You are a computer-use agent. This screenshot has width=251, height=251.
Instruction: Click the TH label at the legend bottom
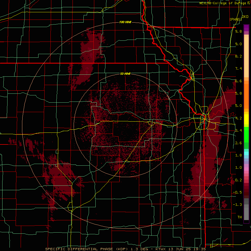point(240,217)
